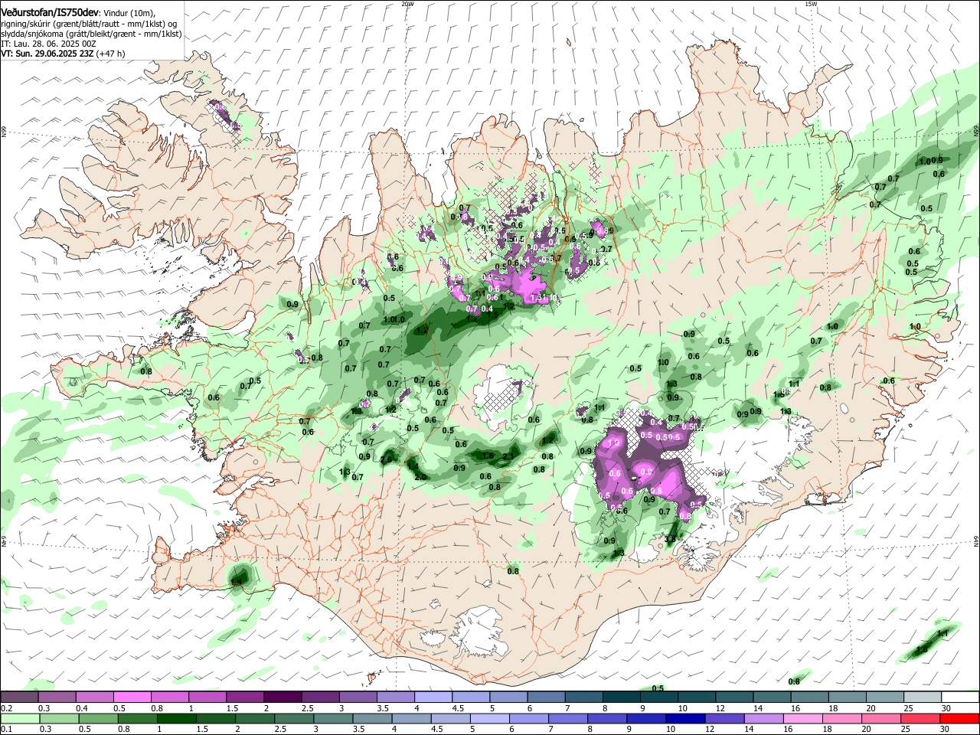Pick the bright pink swatch between 0.5 and 0.8
Image resolution: width=980 pixels, height=735 pixels.
tap(132, 697)
